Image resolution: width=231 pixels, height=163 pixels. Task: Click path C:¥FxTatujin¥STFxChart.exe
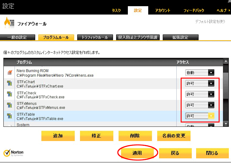click(x=40, y=86)
